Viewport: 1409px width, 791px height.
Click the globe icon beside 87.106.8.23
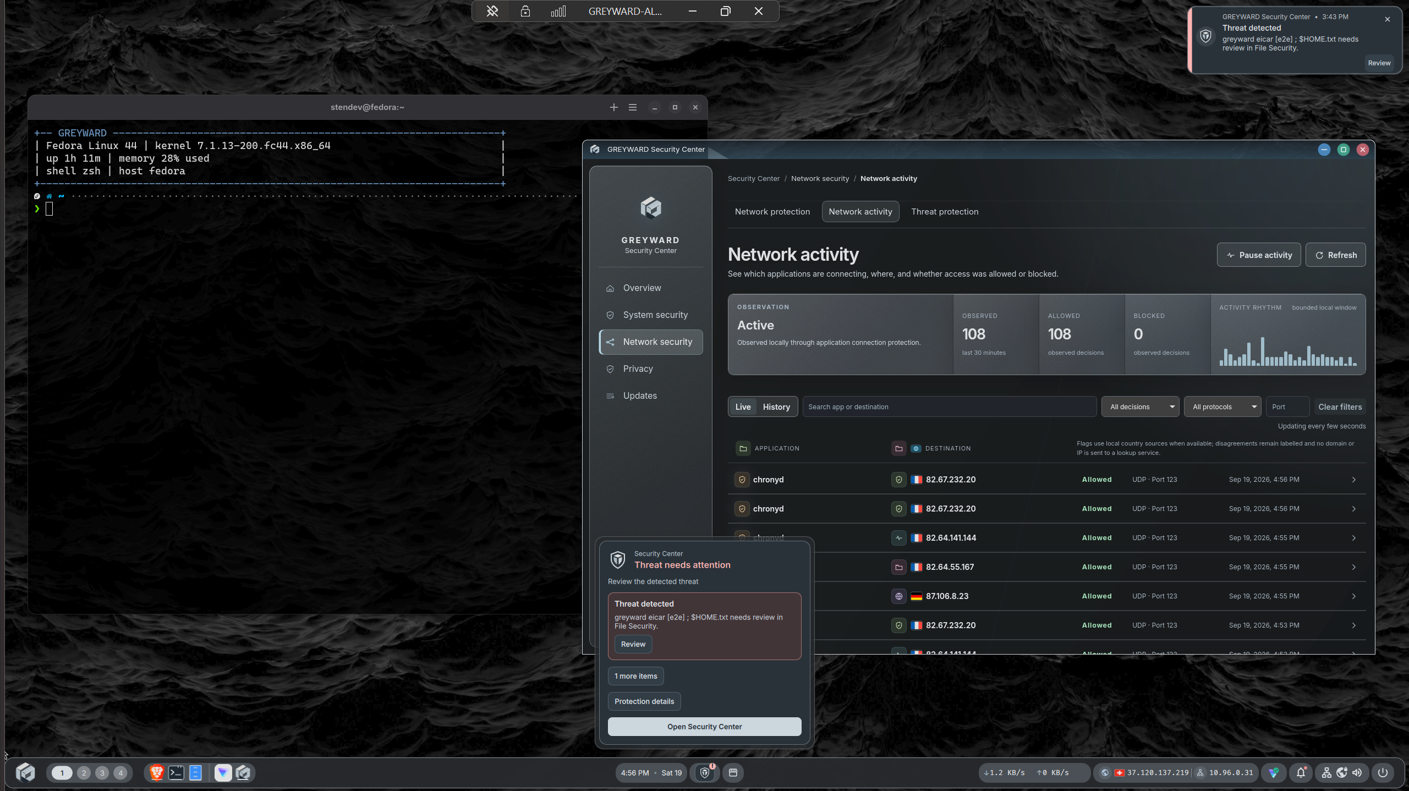point(898,596)
